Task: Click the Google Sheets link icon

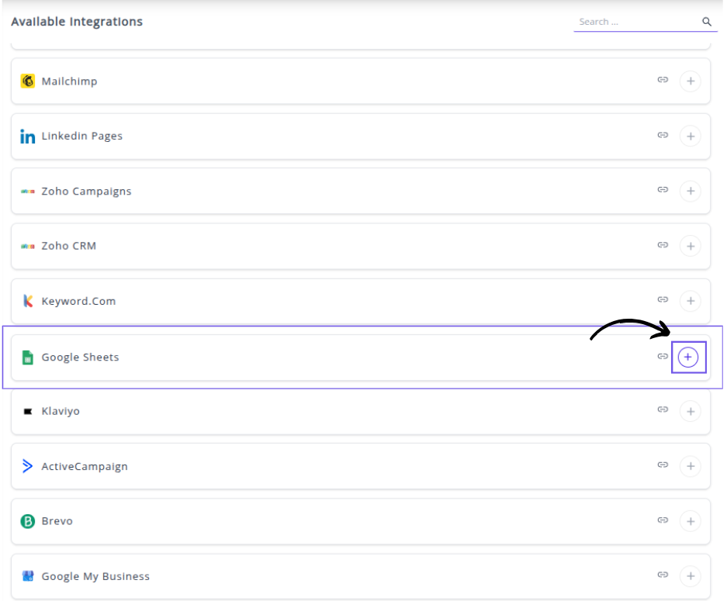Action: pos(663,357)
